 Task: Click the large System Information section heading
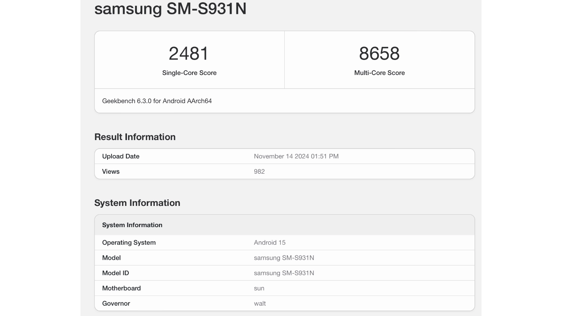[x=137, y=203]
